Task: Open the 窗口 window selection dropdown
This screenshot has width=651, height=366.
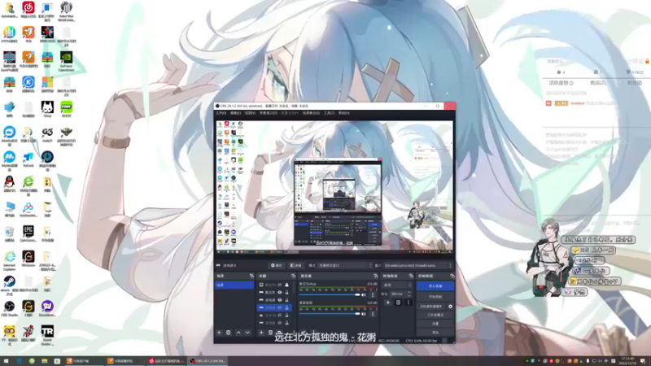Action: [417, 265]
